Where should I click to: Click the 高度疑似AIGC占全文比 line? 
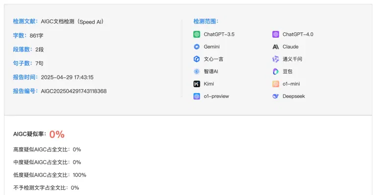pos(47,149)
